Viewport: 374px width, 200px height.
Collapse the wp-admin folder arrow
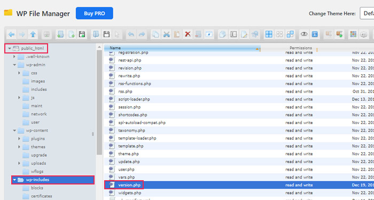14,65
